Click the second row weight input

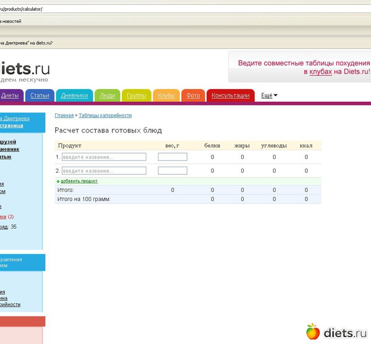pyautogui.click(x=172, y=171)
